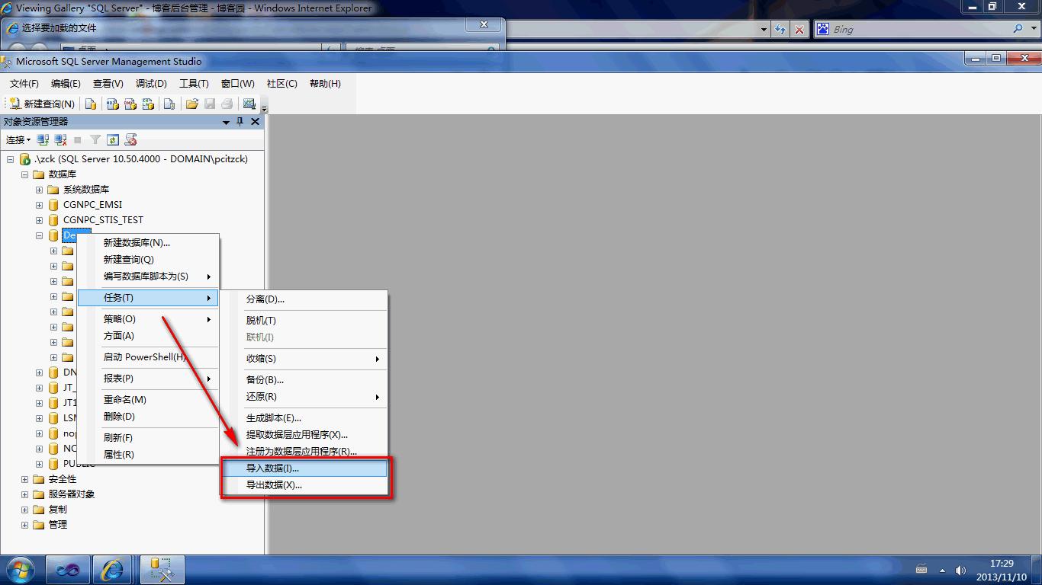Expand the 安全性 folder
The image size is (1042, 585).
(x=24, y=479)
